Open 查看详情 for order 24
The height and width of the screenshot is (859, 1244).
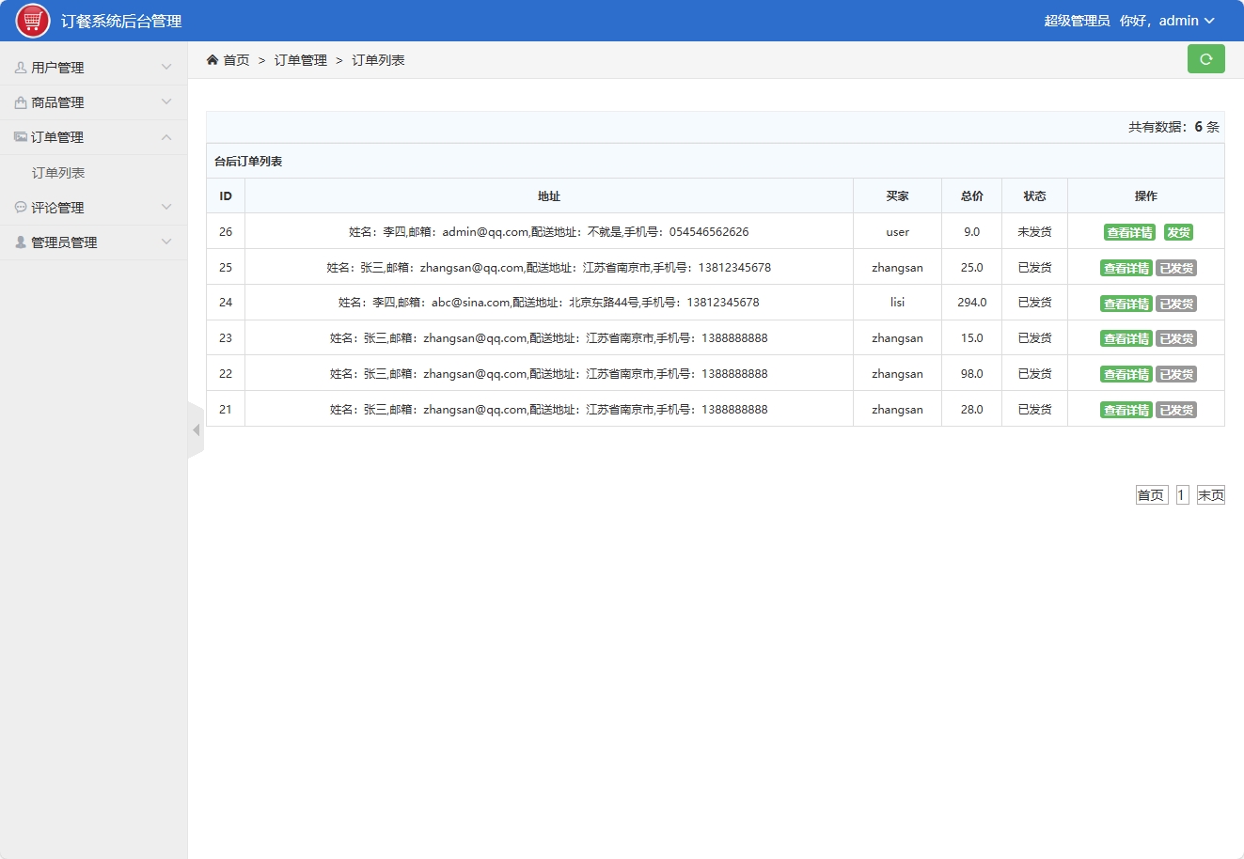(x=1126, y=303)
